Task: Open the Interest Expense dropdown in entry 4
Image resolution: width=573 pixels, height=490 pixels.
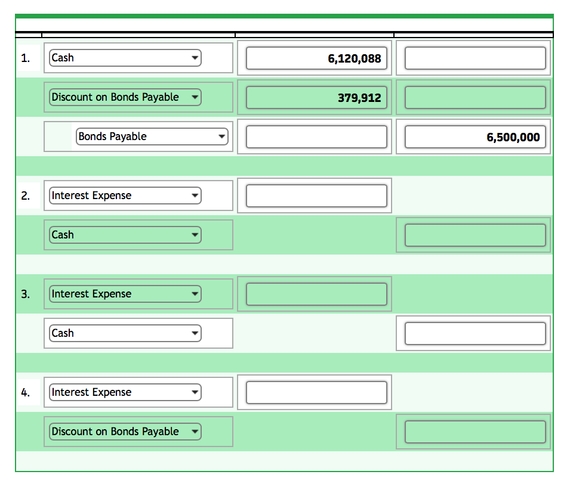Action: (x=195, y=392)
